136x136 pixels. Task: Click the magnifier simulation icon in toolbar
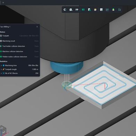71,10
